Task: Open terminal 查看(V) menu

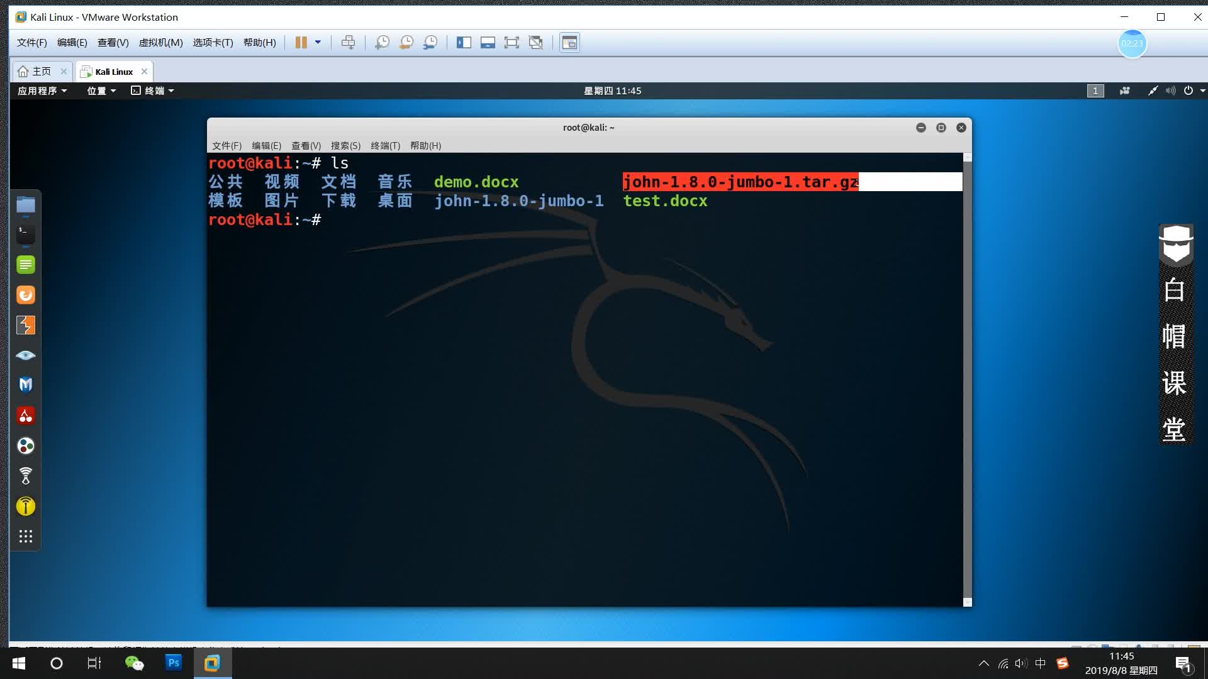Action: 306,145
